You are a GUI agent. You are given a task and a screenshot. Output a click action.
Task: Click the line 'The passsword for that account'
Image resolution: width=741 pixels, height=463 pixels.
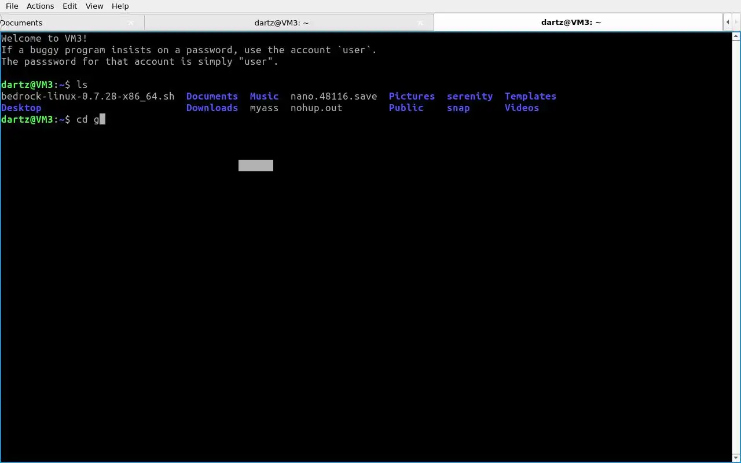[140, 61]
